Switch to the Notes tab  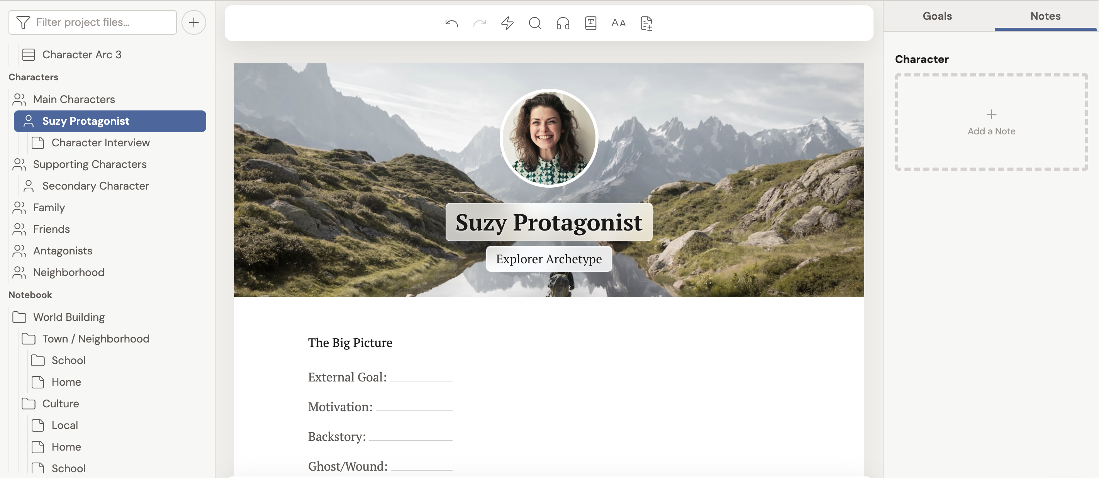pos(1045,16)
